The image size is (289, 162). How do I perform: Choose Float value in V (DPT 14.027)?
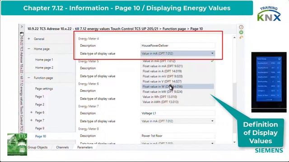178,81
